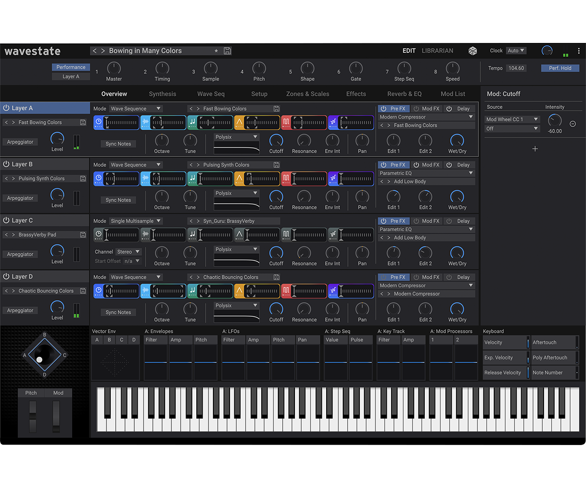The height and width of the screenshot is (488, 586).
Task: Save Layer A wave sequence Fast Bowing Colors
Action: [276, 109]
